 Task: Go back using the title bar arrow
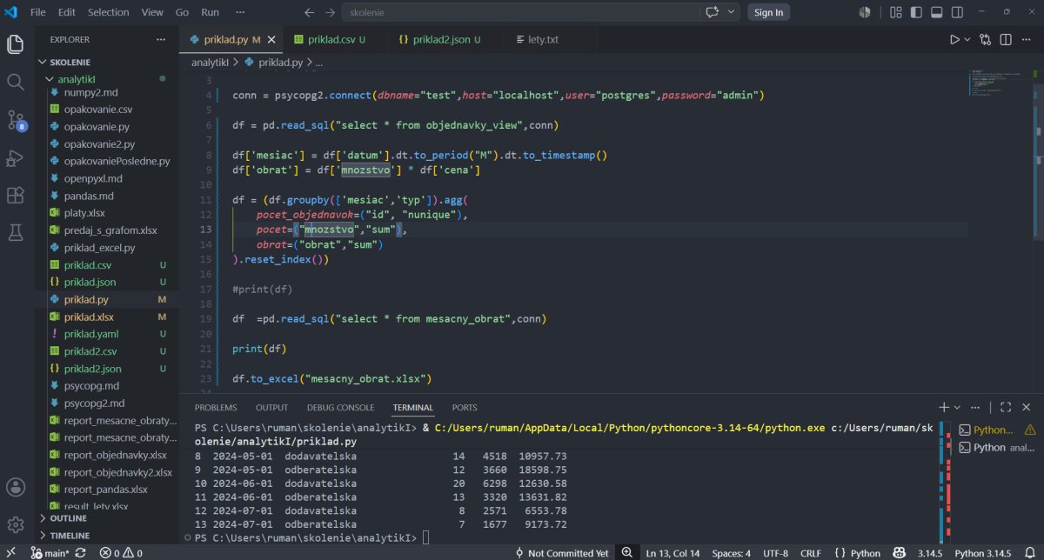click(x=310, y=12)
